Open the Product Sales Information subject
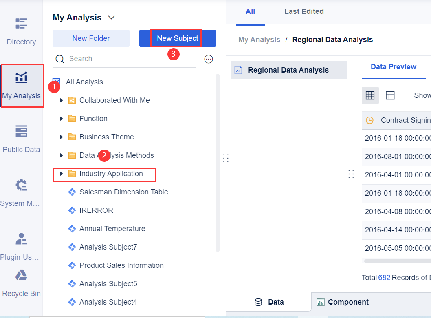The width and height of the screenshot is (431, 318). [121, 265]
